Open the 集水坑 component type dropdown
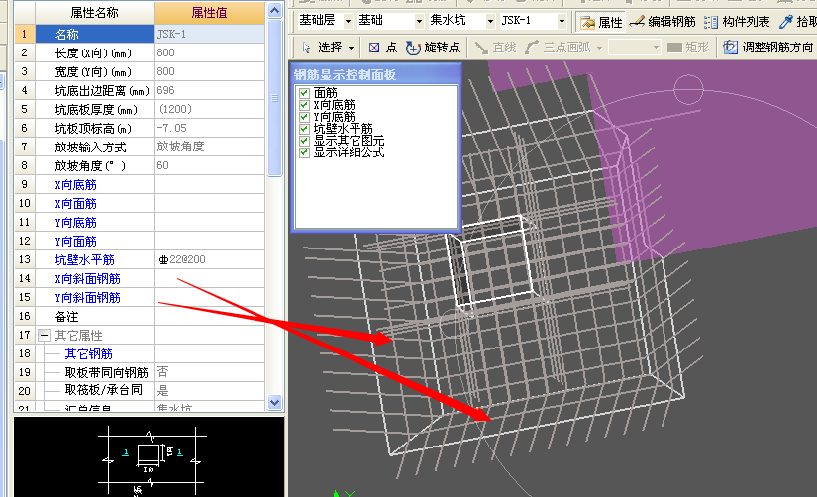817x497 pixels. coord(490,22)
